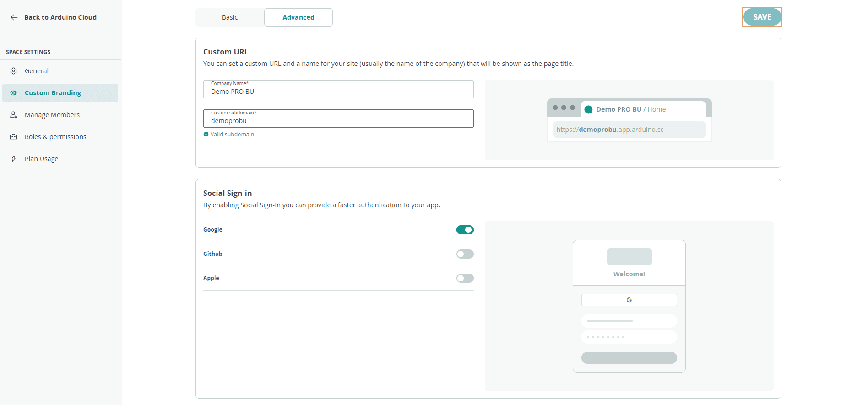The image size is (852, 405).
Task: Click the Custom Branding eye icon
Action: tap(14, 93)
